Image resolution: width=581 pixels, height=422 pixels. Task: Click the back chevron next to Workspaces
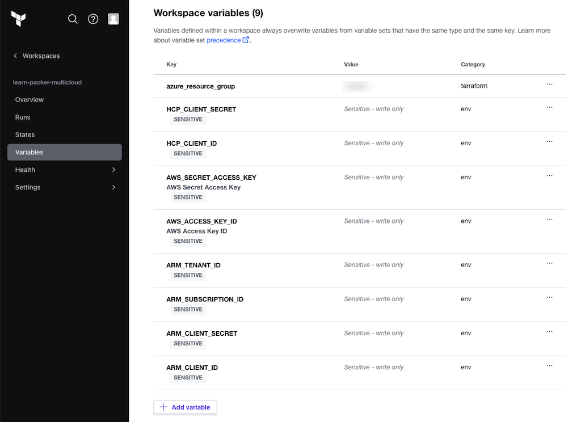coord(14,56)
